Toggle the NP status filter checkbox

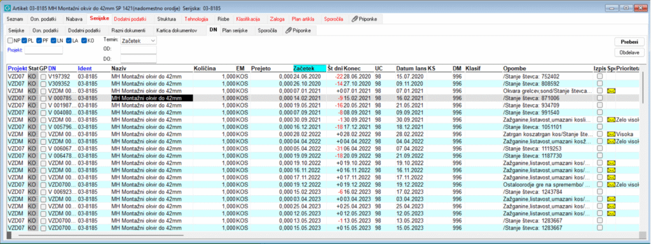[x=10, y=40]
